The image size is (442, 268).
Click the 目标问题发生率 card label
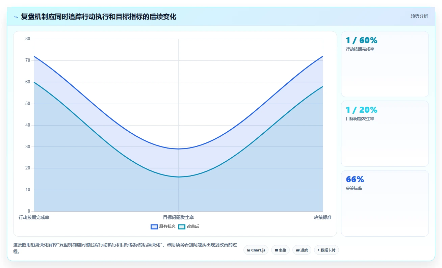360,119
